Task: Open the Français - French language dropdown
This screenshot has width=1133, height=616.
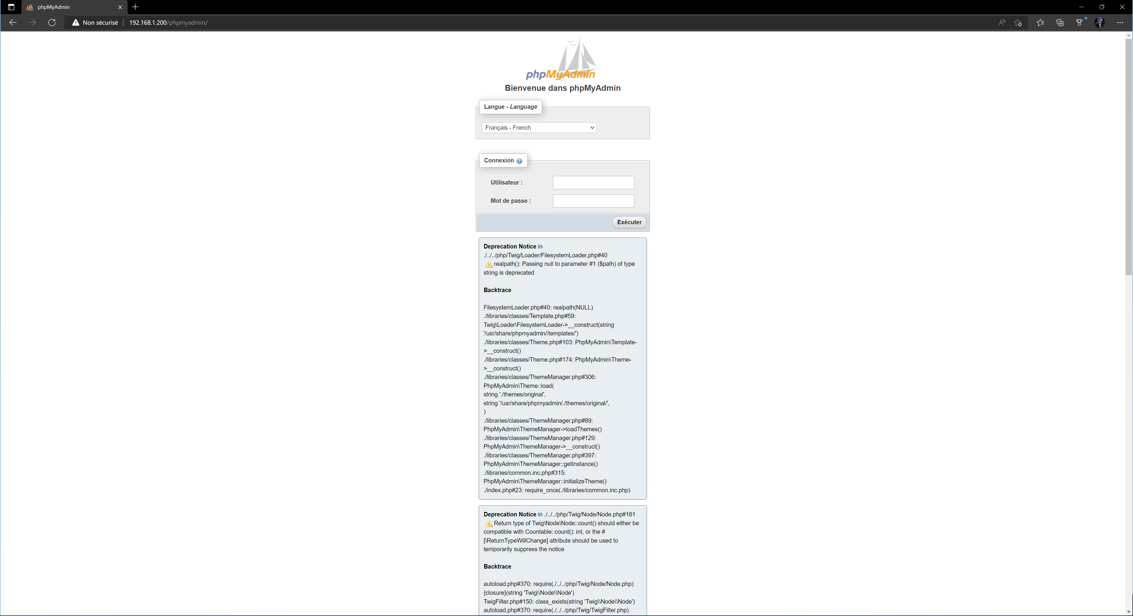Action: (x=538, y=128)
